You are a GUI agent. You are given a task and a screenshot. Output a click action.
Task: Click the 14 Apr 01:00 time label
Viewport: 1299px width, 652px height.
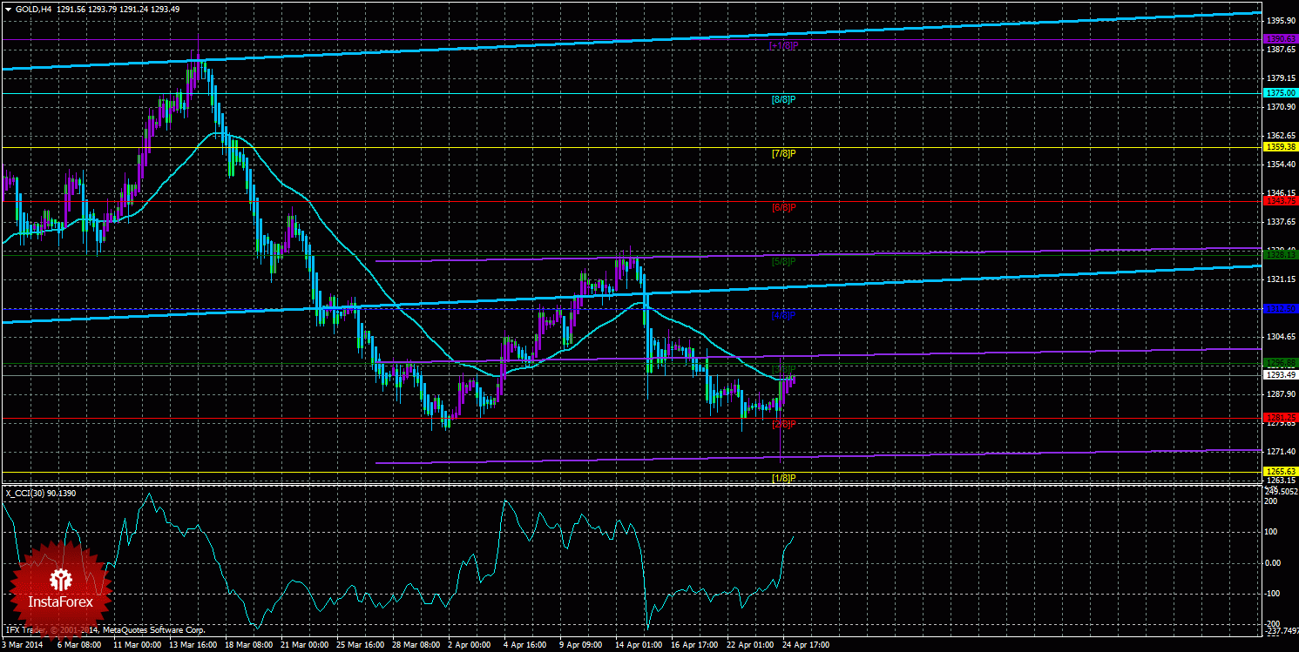639,645
